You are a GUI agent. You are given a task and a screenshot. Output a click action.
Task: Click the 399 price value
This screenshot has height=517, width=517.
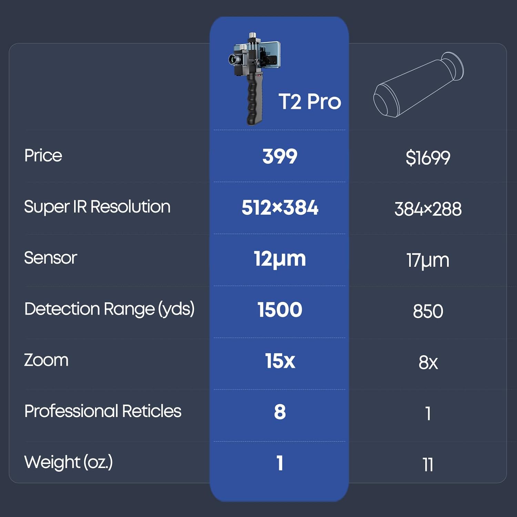(280, 156)
